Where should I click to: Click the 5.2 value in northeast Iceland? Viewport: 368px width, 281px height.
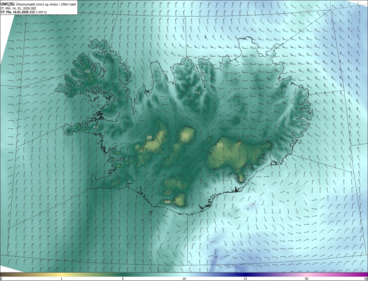[x=282, y=90]
